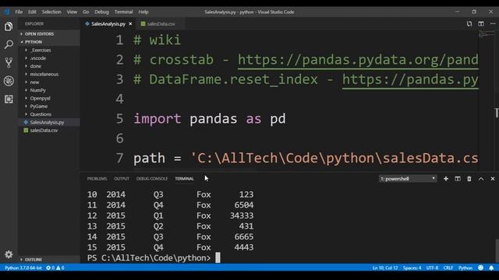Change the CRLF end of line setting
The width and height of the screenshot is (499, 280).
coord(448,268)
